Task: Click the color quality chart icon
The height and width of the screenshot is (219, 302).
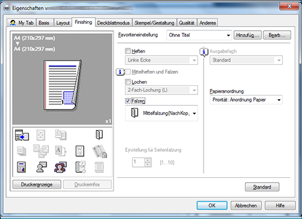Action: pyautogui.click(x=21, y=167)
